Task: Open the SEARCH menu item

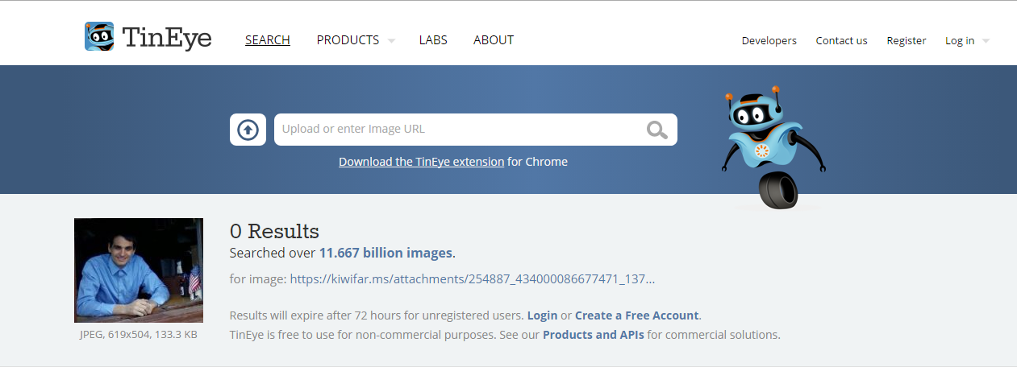Action: [x=268, y=39]
